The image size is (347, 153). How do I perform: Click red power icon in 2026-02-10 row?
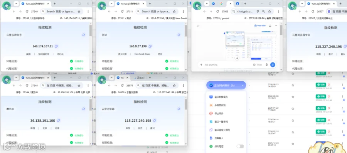[329, 132]
